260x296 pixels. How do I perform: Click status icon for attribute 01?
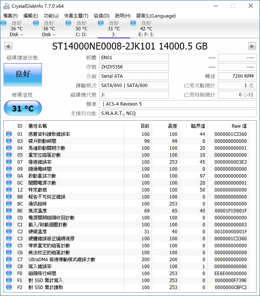(x=9, y=134)
